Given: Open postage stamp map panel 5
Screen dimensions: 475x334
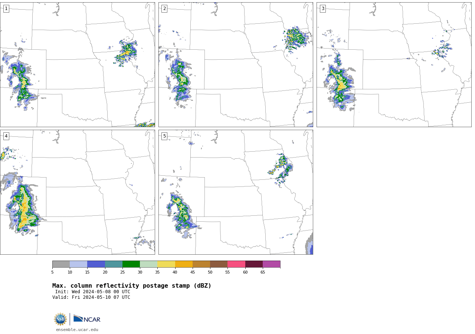Looking at the screenshot, I should click(236, 192).
